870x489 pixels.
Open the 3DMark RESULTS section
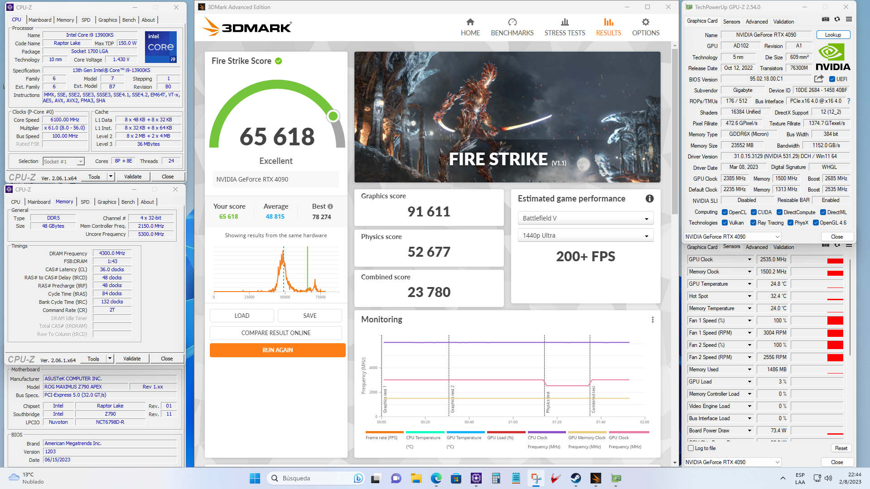pyautogui.click(x=609, y=27)
